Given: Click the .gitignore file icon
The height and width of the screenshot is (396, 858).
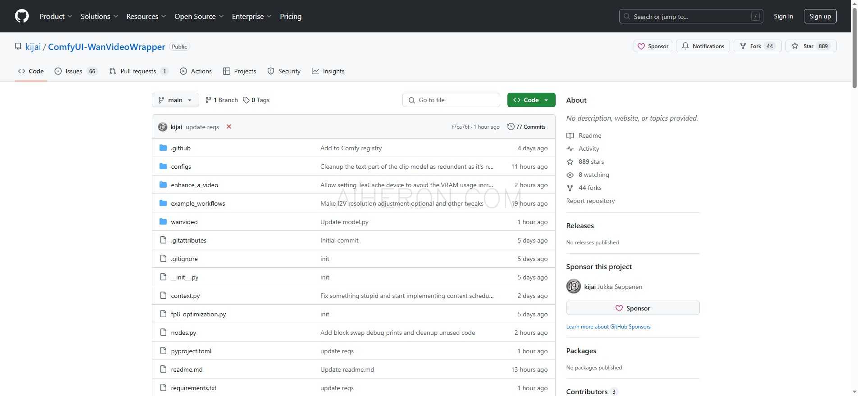Looking at the screenshot, I should pyautogui.click(x=163, y=259).
